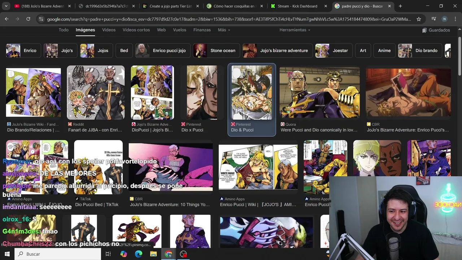Screen dimensions: 462x260
Task: Open File Explorer from the taskbar
Action: click(153, 254)
